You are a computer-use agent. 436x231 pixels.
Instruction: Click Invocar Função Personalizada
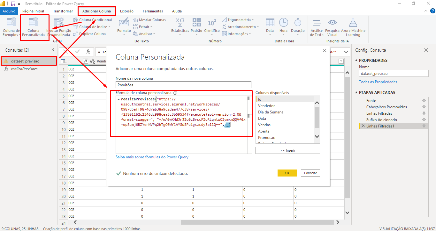pos(59,27)
